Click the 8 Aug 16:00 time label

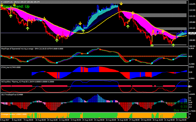tap(17, 120)
